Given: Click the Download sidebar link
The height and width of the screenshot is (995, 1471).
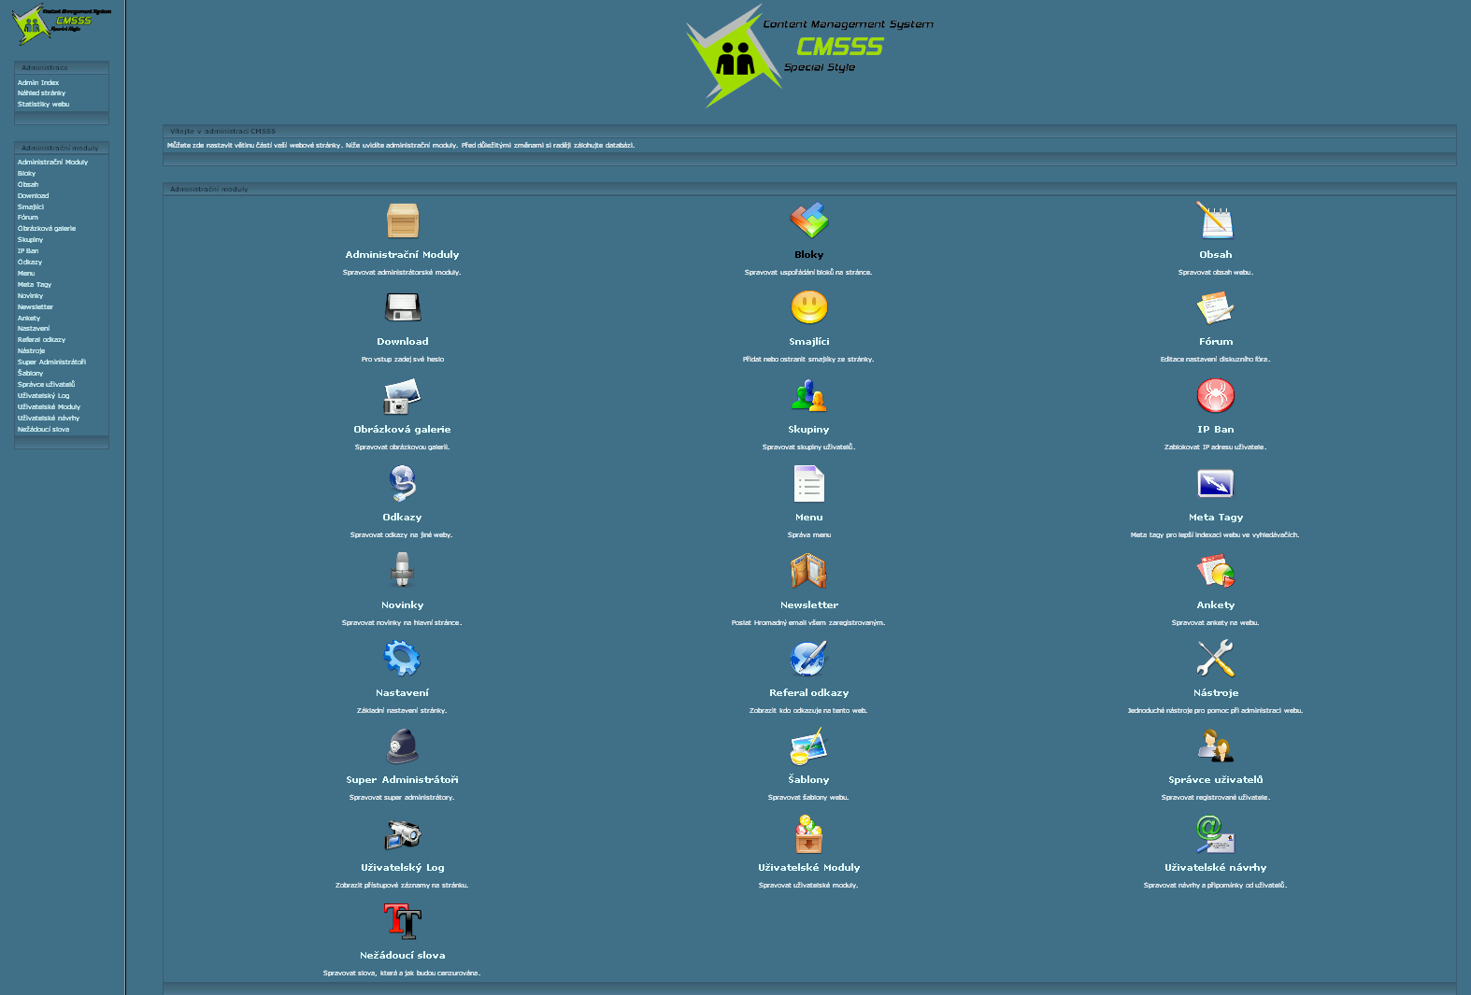Looking at the screenshot, I should tap(34, 196).
